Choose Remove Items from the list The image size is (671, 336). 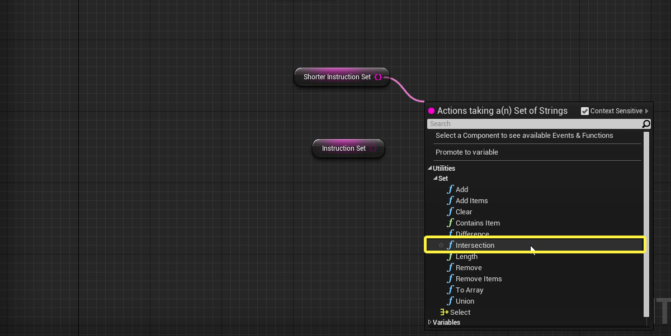(x=479, y=279)
